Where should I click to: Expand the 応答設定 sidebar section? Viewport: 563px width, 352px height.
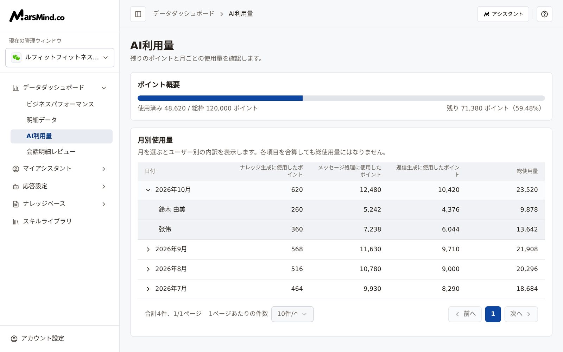104,187
